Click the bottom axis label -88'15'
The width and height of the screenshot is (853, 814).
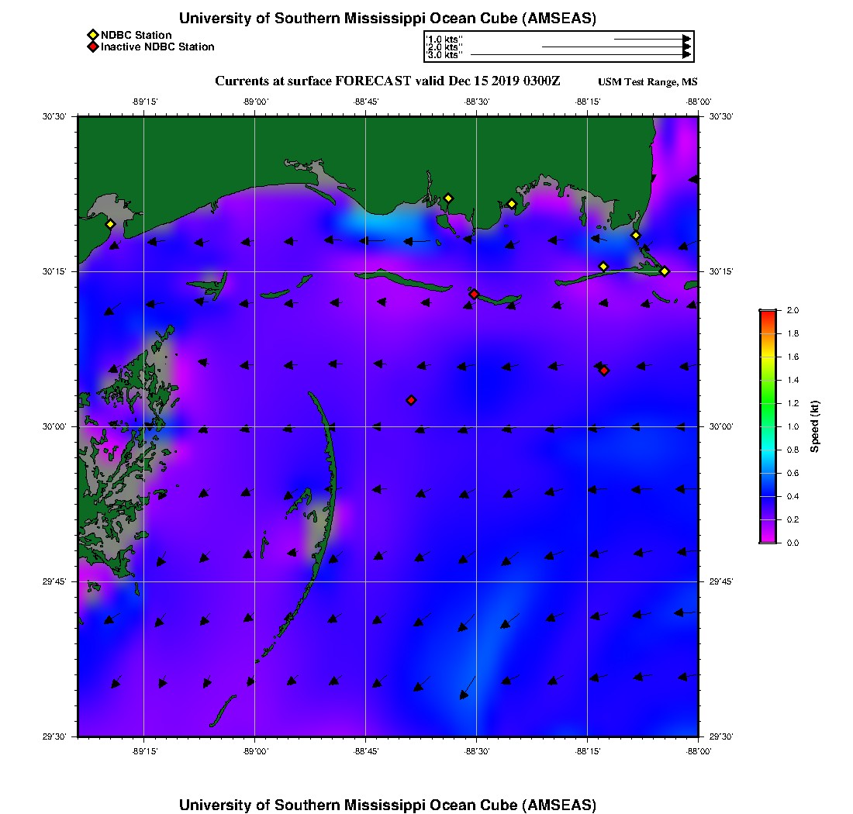pyautogui.click(x=588, y=751)
